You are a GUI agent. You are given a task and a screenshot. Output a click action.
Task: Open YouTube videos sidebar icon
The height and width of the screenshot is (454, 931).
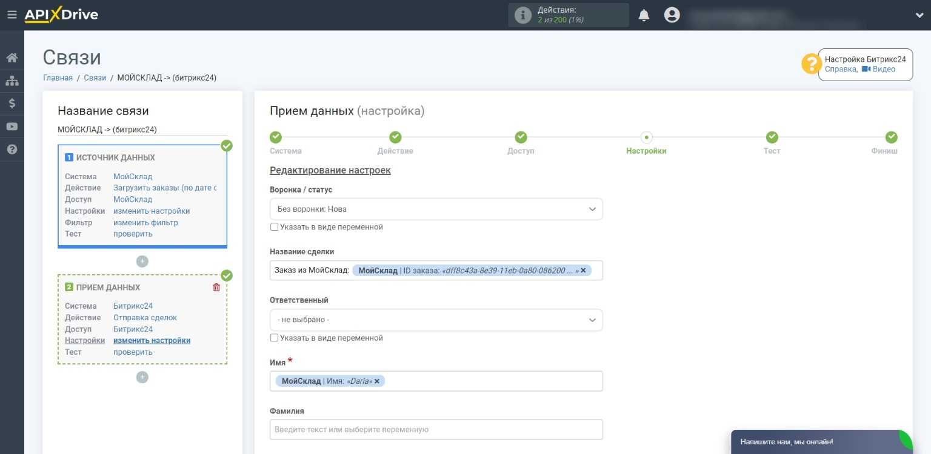click(12, 127)
